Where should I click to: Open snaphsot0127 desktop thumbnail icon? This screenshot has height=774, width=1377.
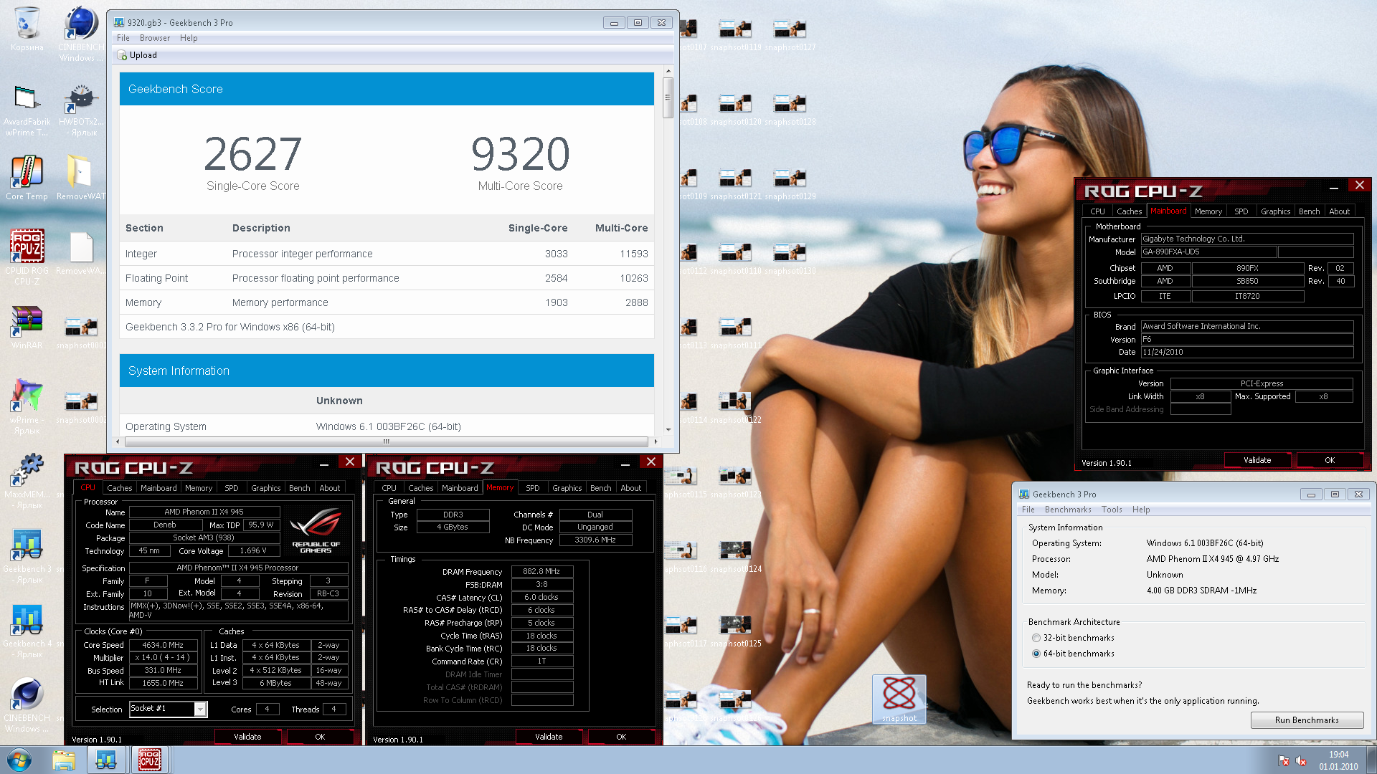pos(790,34)
